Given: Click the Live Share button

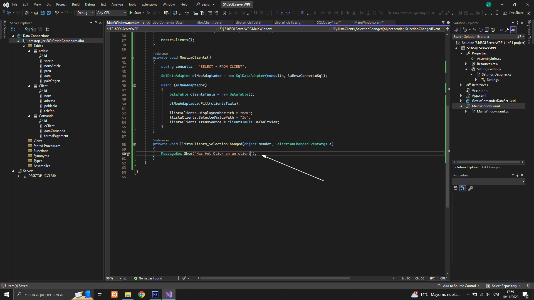Looking at the screenshot, I should (513, 13).
